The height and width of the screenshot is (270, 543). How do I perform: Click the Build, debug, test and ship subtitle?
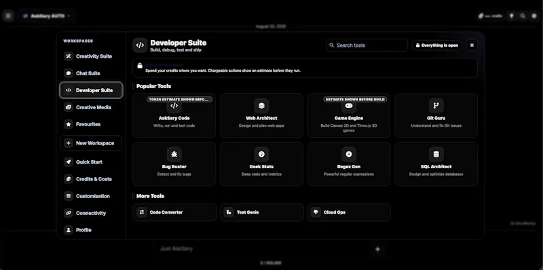(176, 50)
